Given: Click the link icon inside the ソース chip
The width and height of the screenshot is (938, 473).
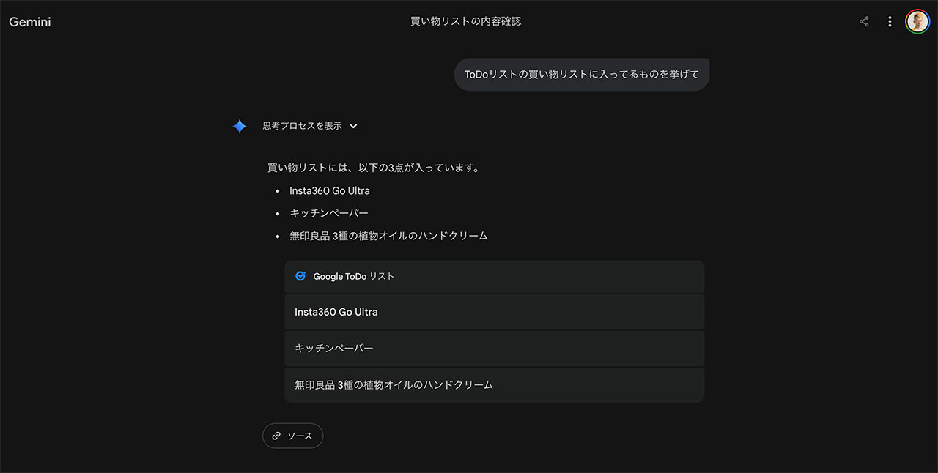Looking at the screenshot, I should [276, 436].
